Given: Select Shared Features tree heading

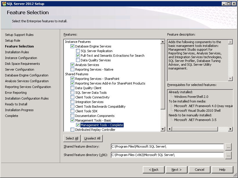Looking at the screenshot, I should coord(77,74).
